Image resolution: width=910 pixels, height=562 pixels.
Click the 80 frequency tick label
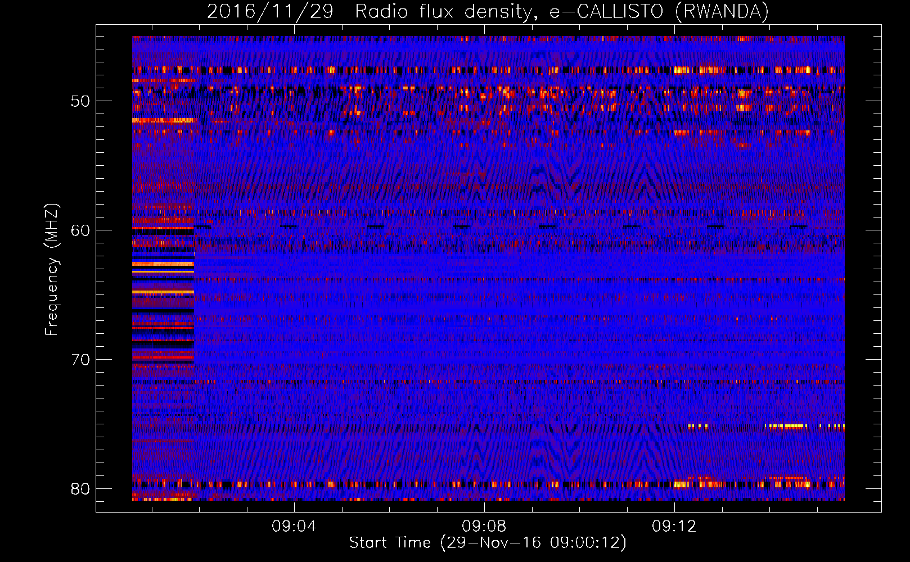(80, 489)
